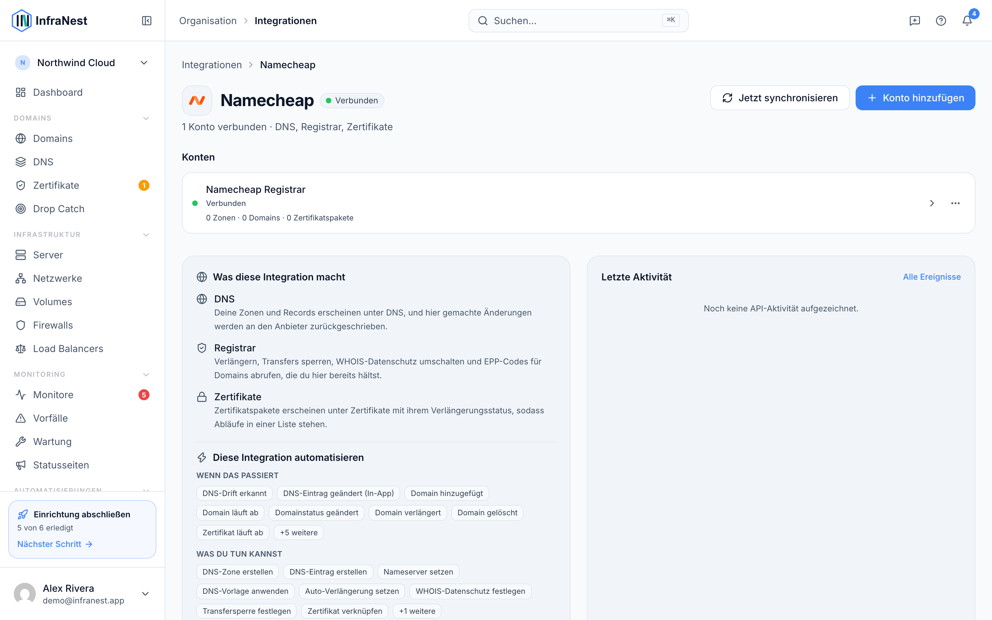
Task: Open Dashboard in the sidebar
Action: (82, 92)
